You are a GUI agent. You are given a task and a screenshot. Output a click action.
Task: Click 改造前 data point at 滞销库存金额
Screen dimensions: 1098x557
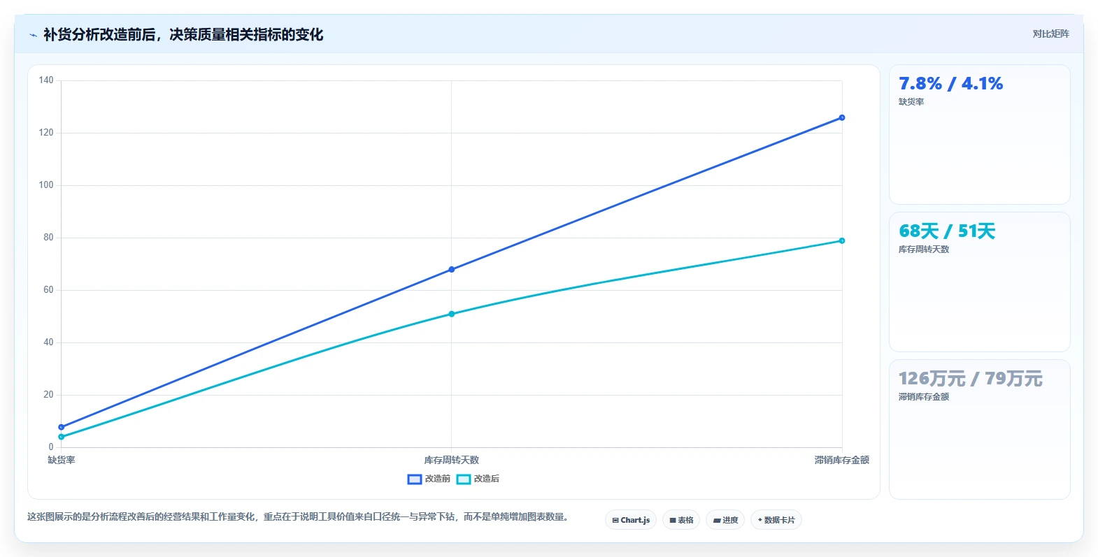[842, 117]
